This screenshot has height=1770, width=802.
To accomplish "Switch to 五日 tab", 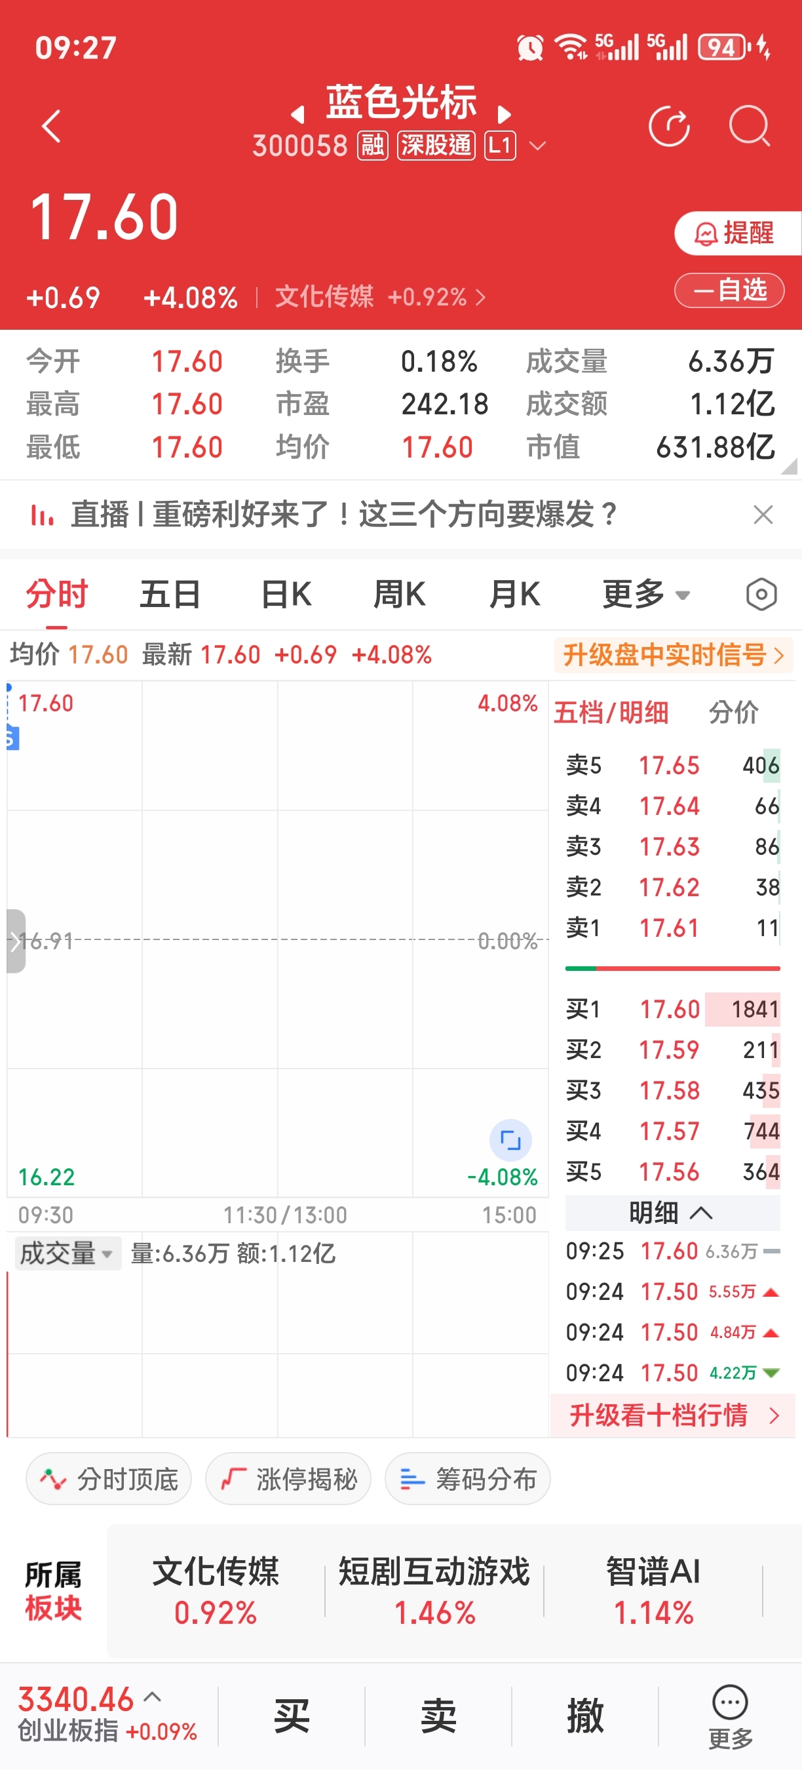I will coord(170,595).
